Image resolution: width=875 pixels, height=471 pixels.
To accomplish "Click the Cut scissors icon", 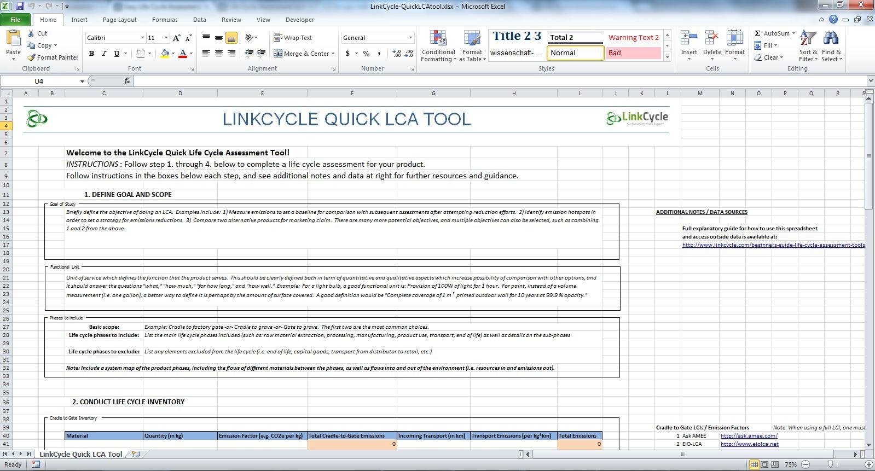I will click(31, 33).
